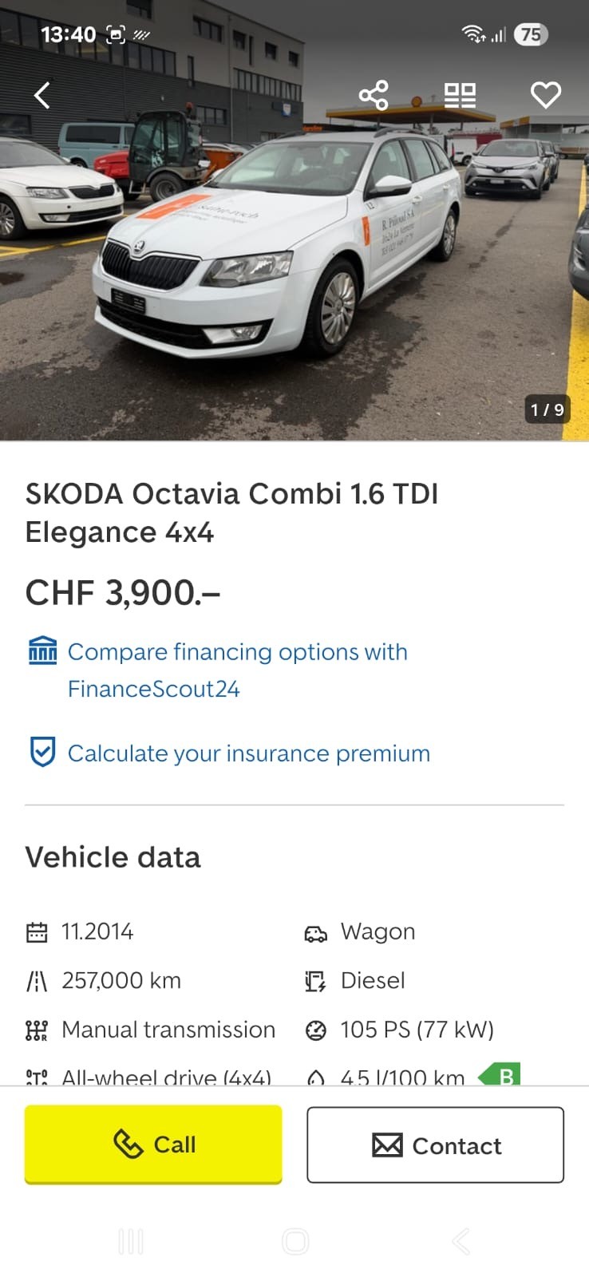Viewport: 589px width, 1277px height.
Task: Tap the gauge icon beside 105 PS
Action: tap(316, 1030)
